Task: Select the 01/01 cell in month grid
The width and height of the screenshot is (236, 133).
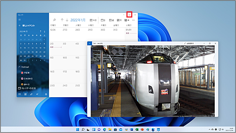Action: [x=131, y=34]
